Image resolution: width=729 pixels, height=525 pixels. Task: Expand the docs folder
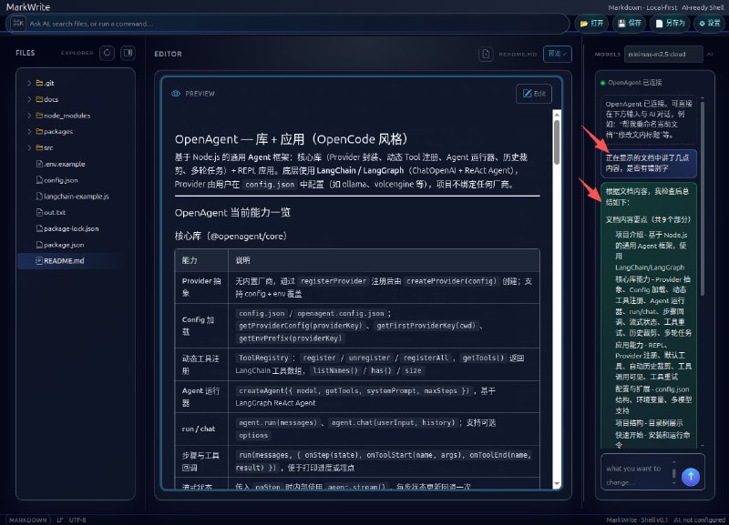click(x=29, y=99)
